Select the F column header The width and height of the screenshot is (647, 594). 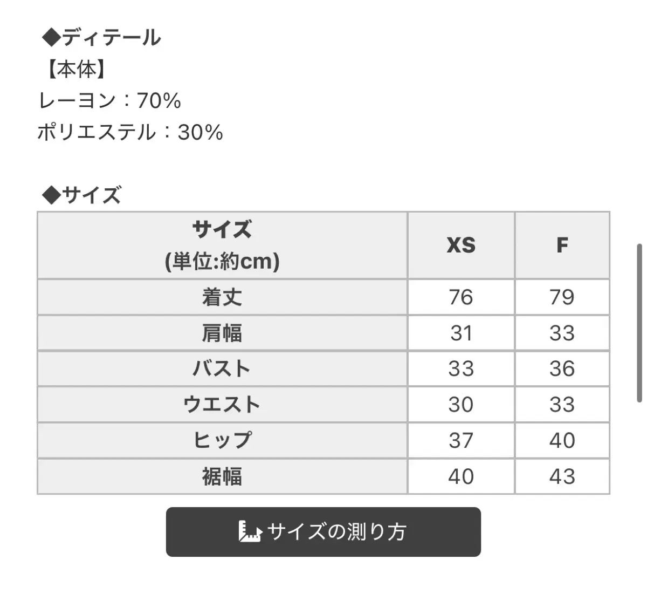tap(562, 245)
